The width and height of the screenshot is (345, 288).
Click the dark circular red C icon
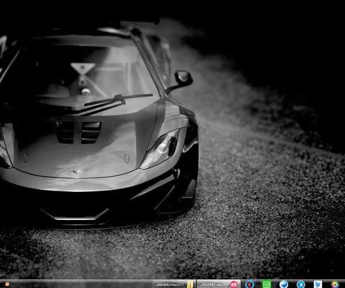pyautogui.click(x=250, y=283)
